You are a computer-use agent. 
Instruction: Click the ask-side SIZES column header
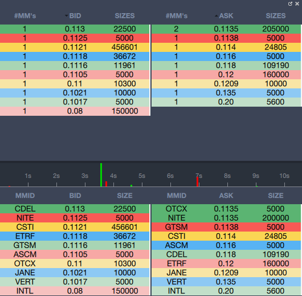(x=276, y=16)
